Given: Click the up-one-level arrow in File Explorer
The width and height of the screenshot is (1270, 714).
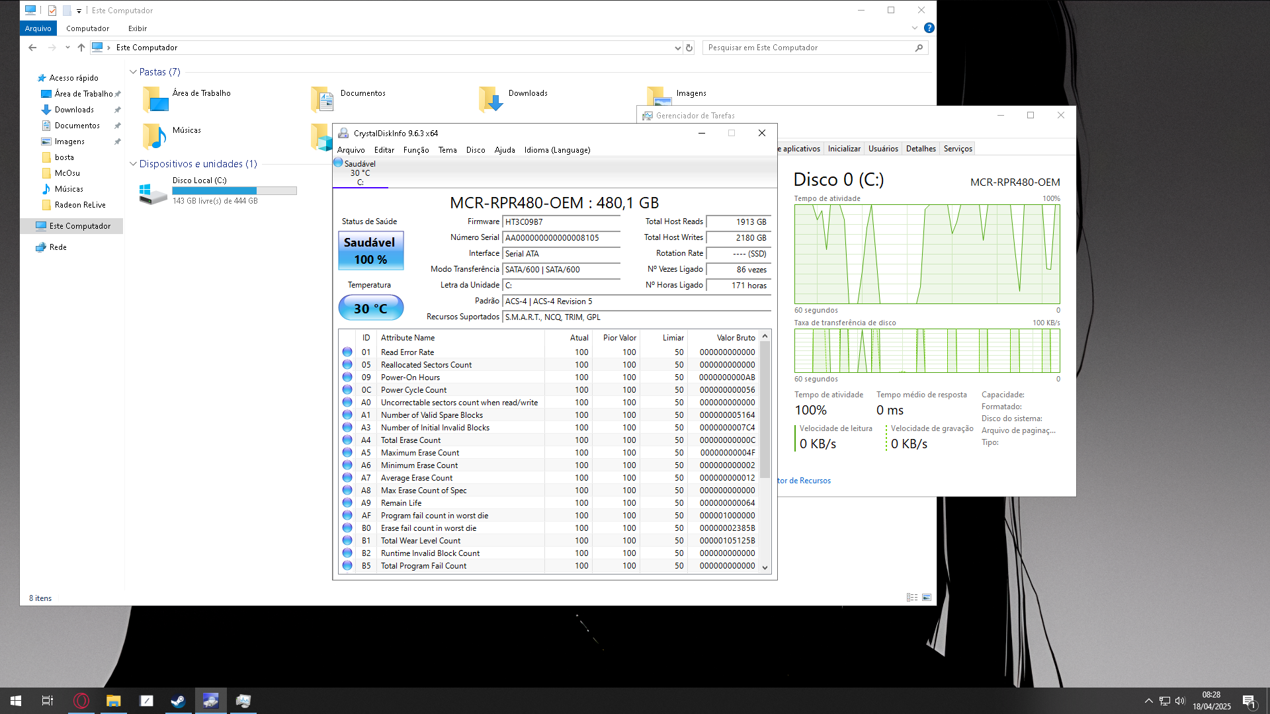Looking at the screenshot, I should pos(81,48).
